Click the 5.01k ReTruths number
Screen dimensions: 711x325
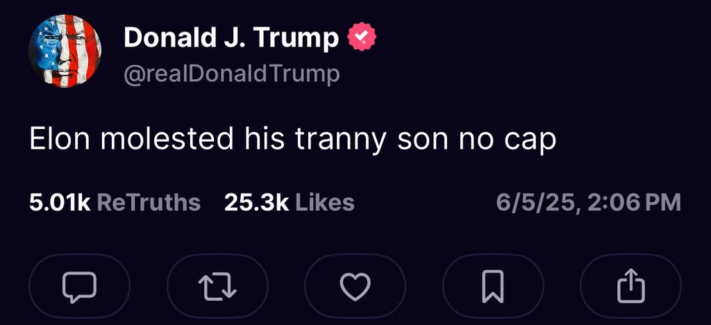[60, 202]
